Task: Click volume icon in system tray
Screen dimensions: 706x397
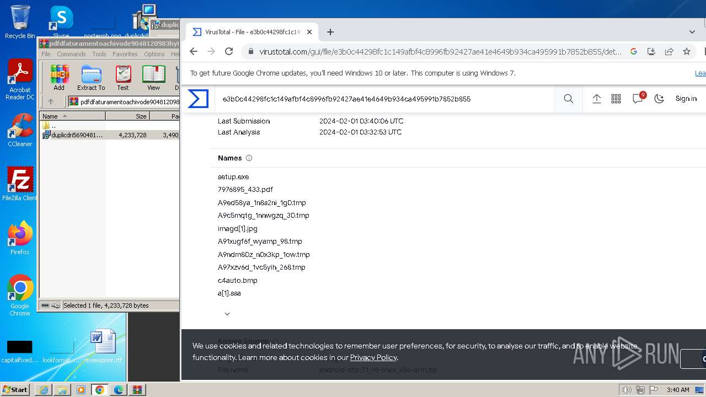Action: pyautogui.click(x=627, y=390)
